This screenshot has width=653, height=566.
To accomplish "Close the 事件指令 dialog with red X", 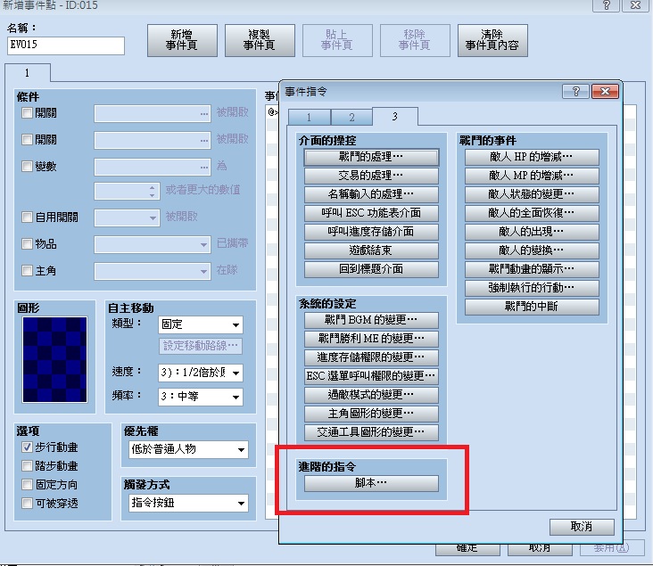I will 605,91.
